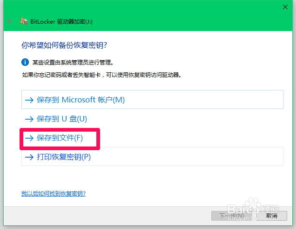Choose 保存到 Microsoft 帐户(M) option
The height and width of the screenshot is (229, 296).
point(152,100)
